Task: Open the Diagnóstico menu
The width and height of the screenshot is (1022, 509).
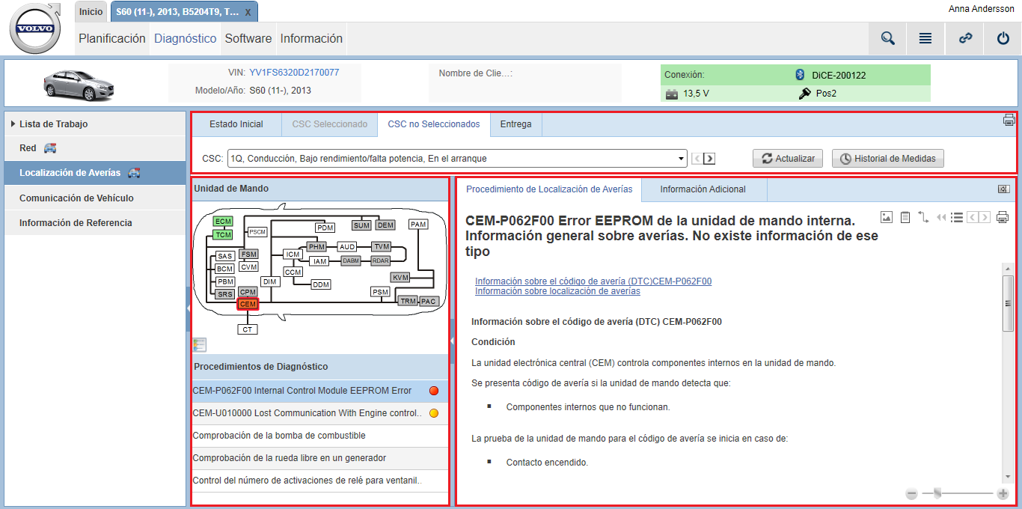Action: pyautogui.click(x=186, y=38)
